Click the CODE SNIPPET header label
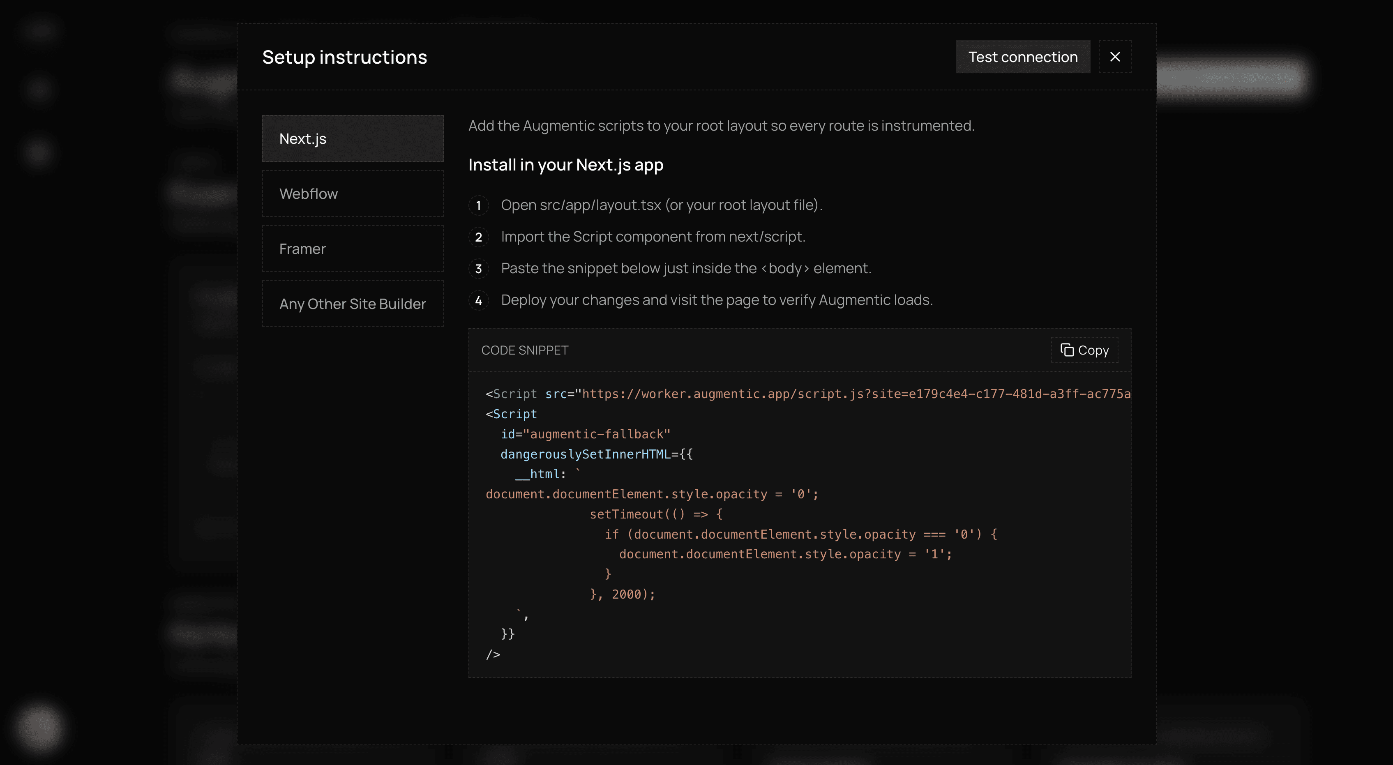Screen dimensions: 1393x765 pyautogui.click(x=525, y=350)
